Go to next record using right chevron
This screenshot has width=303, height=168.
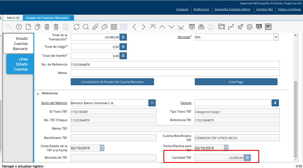pos(144,27)
